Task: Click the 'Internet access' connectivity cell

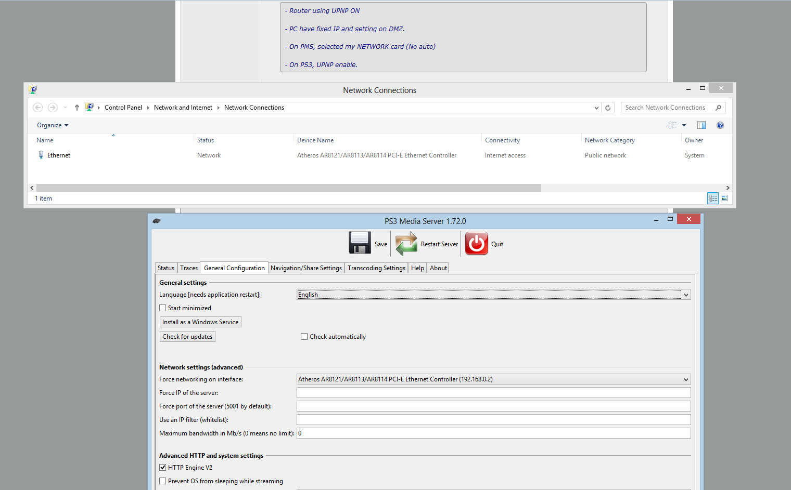Action: pyautogui.click(x=505, y=155)
